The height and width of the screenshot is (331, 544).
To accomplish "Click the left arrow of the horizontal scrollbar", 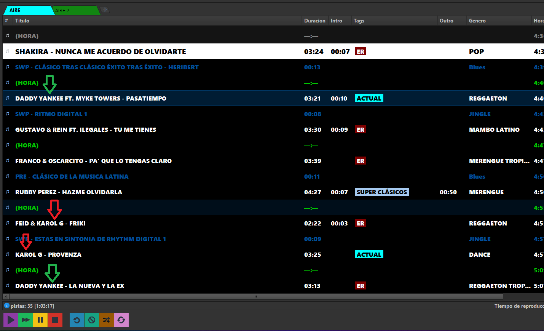I will click(x=5, y=296).
